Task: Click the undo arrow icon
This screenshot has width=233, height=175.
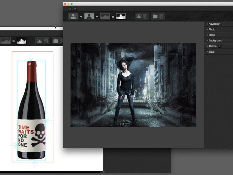Action: coord(70,9)
